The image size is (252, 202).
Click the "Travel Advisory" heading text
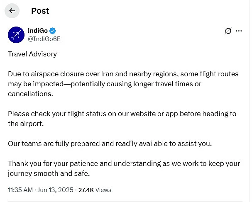[32, 54]
